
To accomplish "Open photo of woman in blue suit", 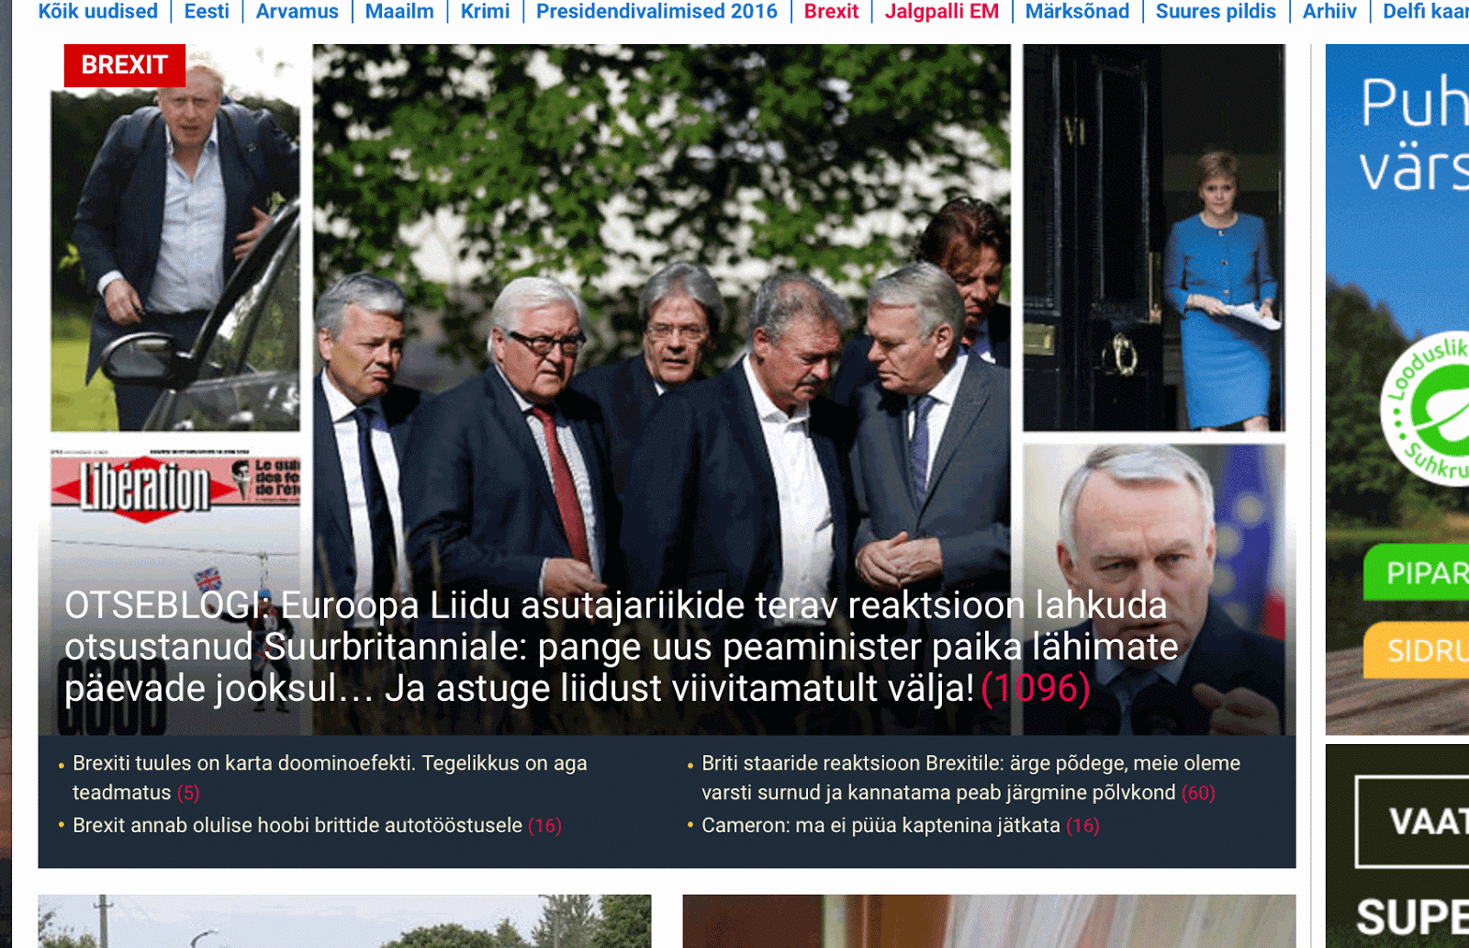I will 1154,237.
